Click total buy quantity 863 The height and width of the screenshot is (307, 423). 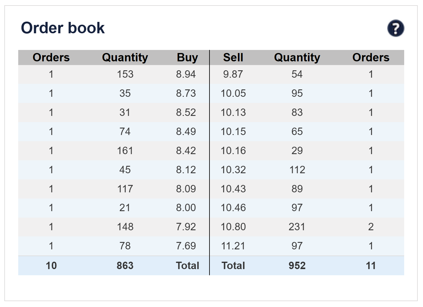click(125, 266)
